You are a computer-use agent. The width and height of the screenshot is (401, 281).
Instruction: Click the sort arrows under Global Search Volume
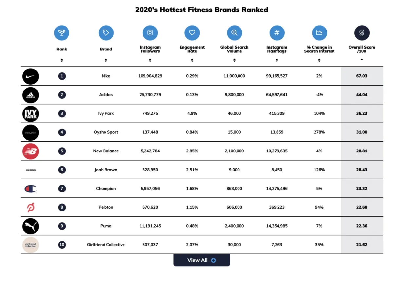234,60
